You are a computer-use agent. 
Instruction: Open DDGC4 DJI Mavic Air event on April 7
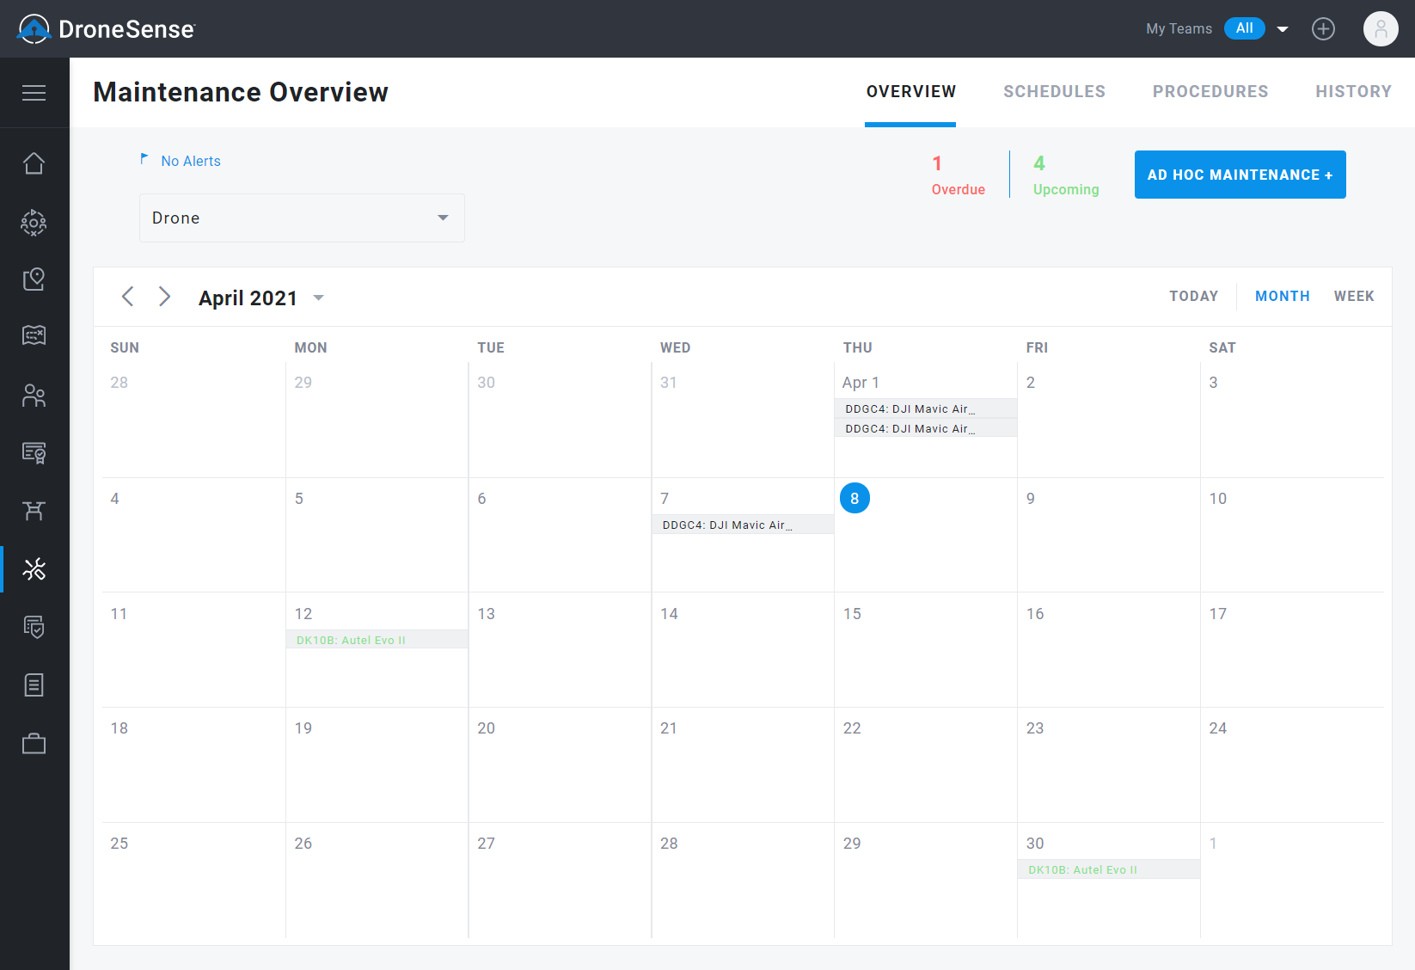point(743,525)
